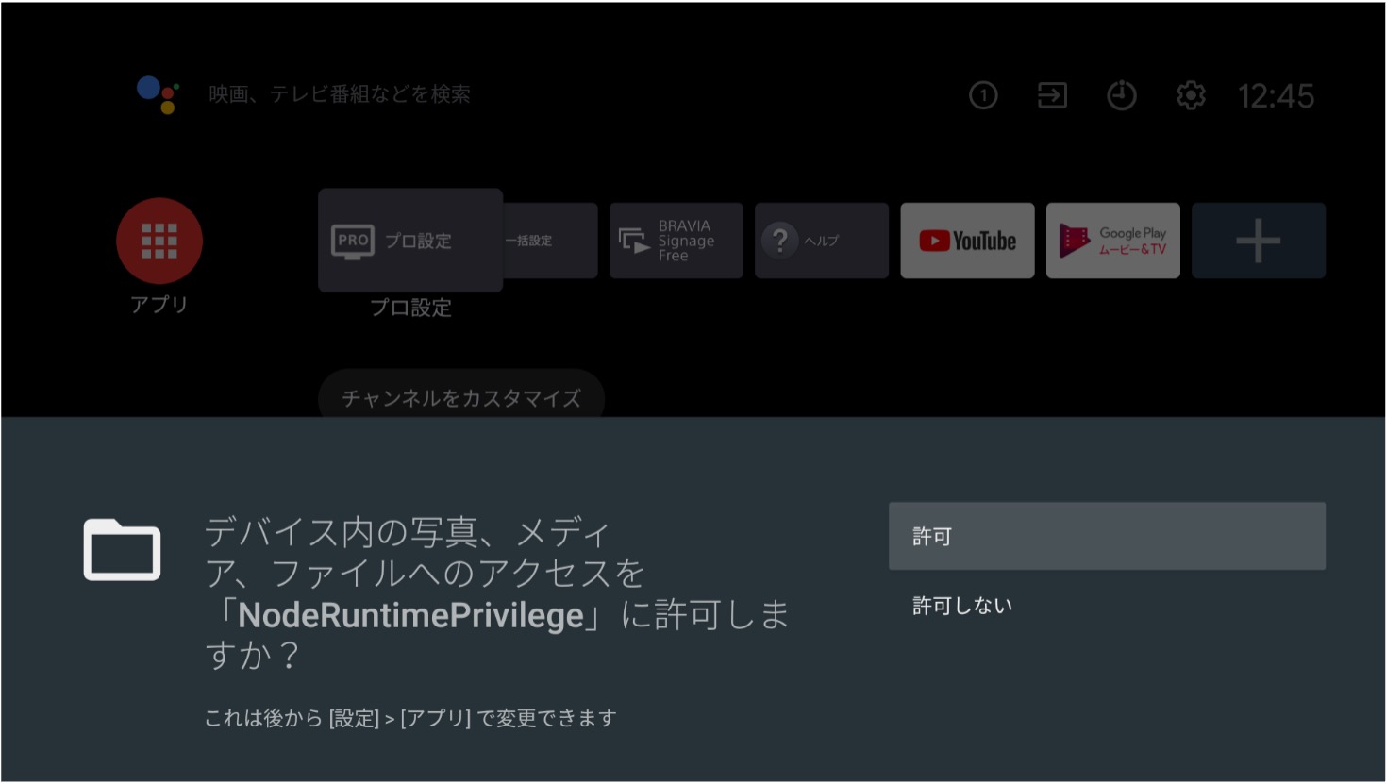The image size is (1386, 784).
Task: Click the timer clock icon
Action: [1121, 95]
